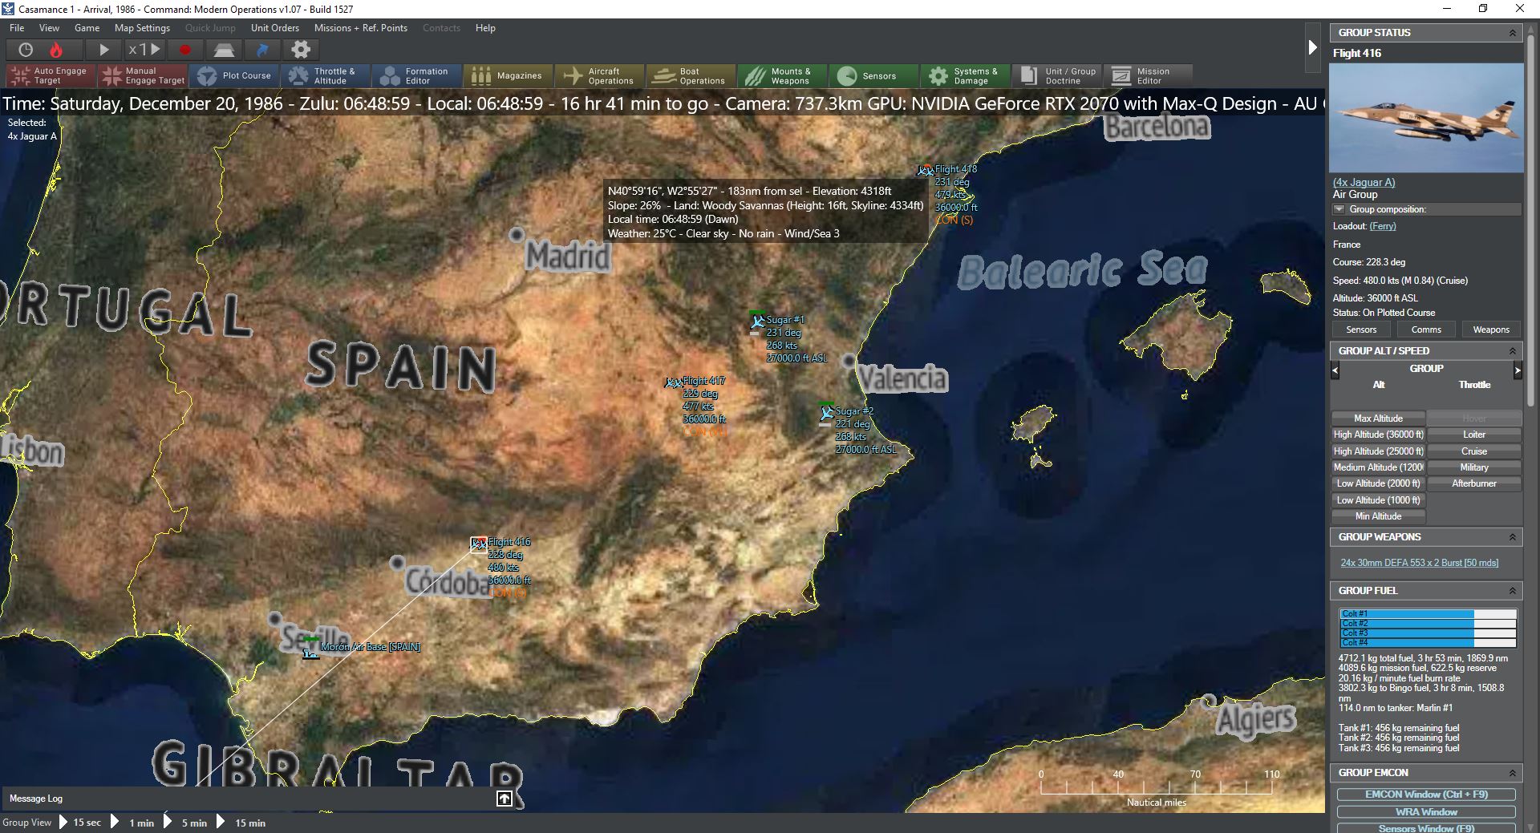
Task: Open the Throttle & Altitude window
Action: point(326,76)
